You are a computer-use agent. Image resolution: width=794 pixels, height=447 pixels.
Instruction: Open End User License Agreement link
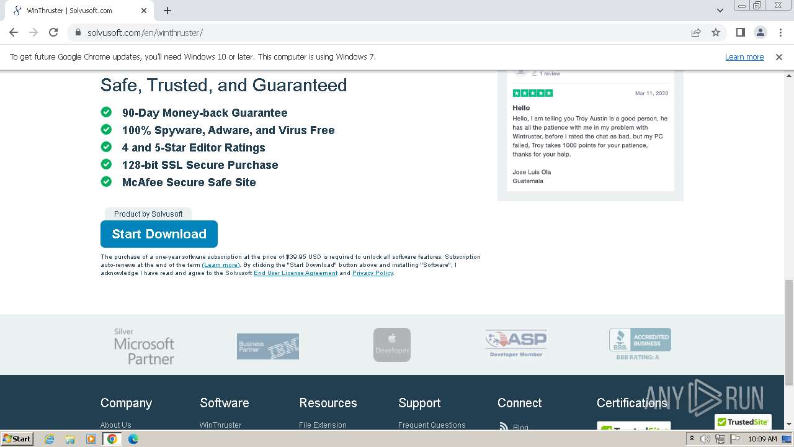click(295, 273)
